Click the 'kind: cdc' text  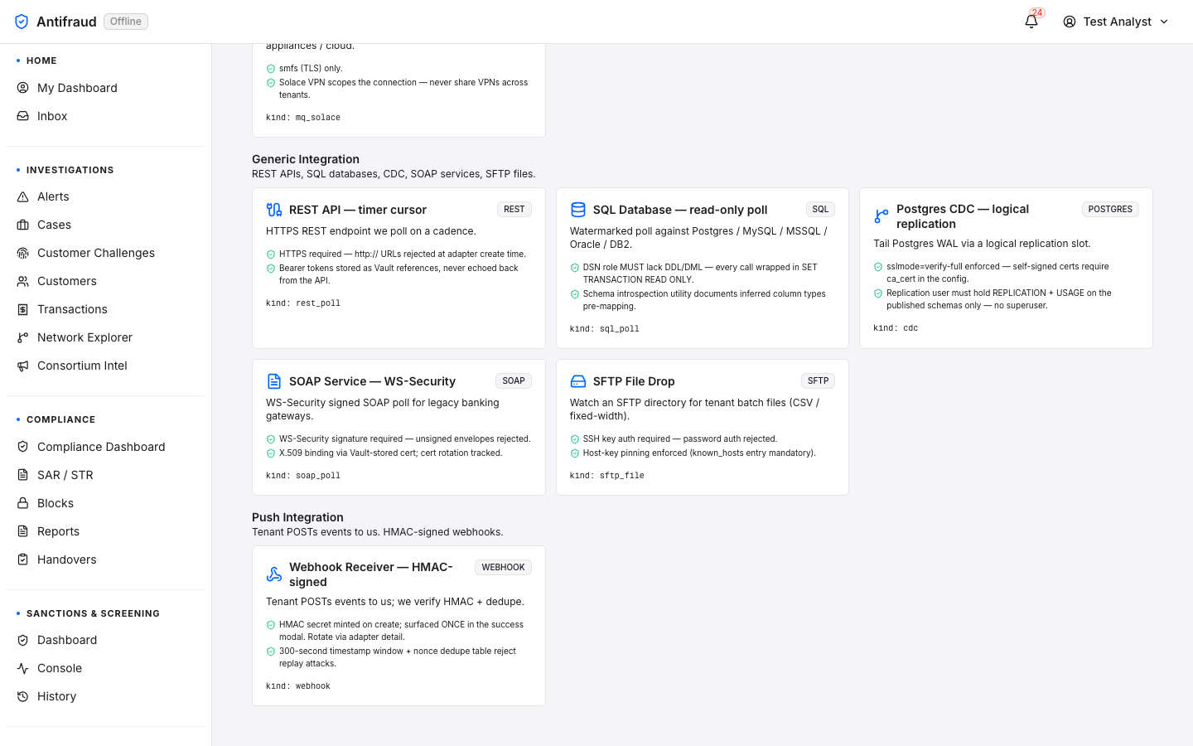click(x=896, y=328)
